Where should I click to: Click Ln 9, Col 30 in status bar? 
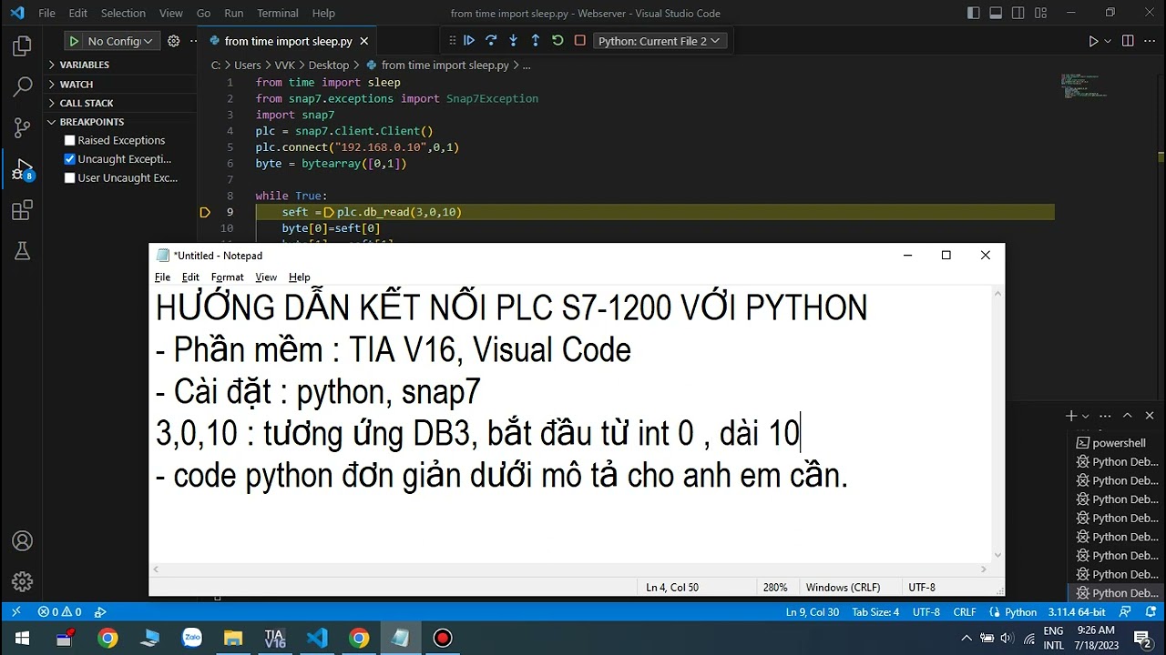(x=813, y=612)
